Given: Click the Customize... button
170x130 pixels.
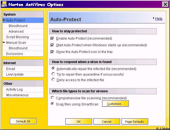Looking at the screenshot, I should [x=115, y=104].
